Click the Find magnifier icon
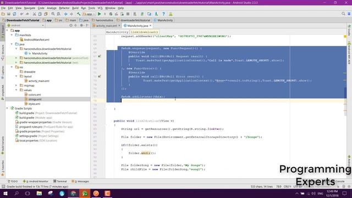This screenshot has height=198, width=352. click(x=53, y=14)
